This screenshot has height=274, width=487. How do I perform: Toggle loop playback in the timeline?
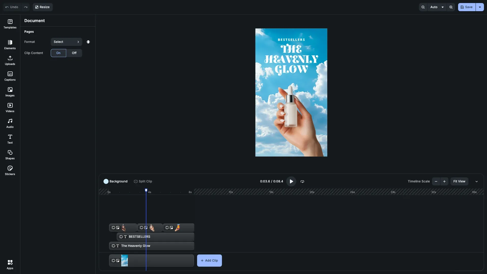point(302,181)
